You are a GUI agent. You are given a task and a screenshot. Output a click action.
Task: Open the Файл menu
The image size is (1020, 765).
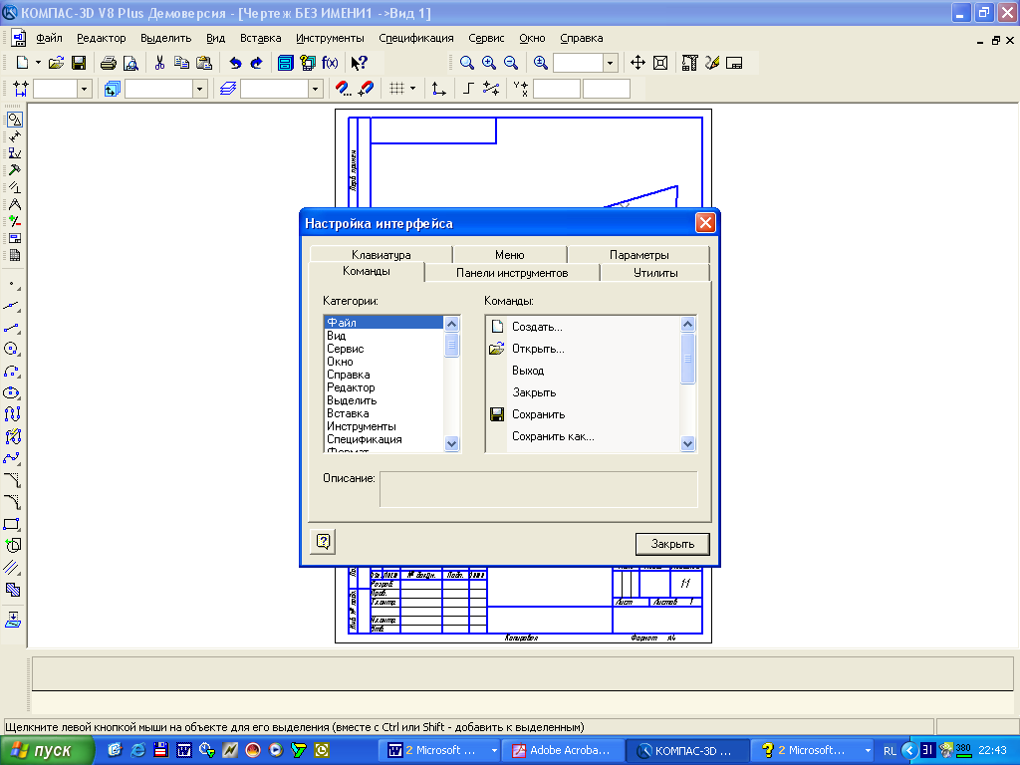(50, 39)
